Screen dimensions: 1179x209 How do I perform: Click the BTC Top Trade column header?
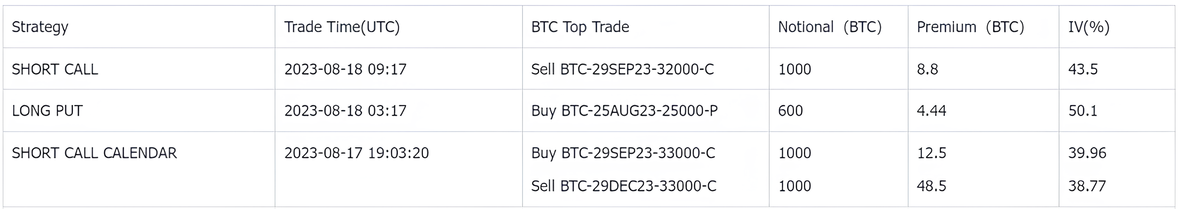coord(580,27)
